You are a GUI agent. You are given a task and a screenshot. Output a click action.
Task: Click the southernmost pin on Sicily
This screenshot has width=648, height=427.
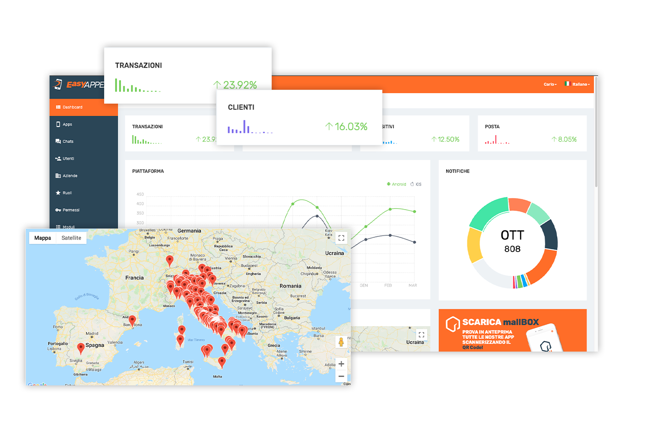tap(222, 363)
